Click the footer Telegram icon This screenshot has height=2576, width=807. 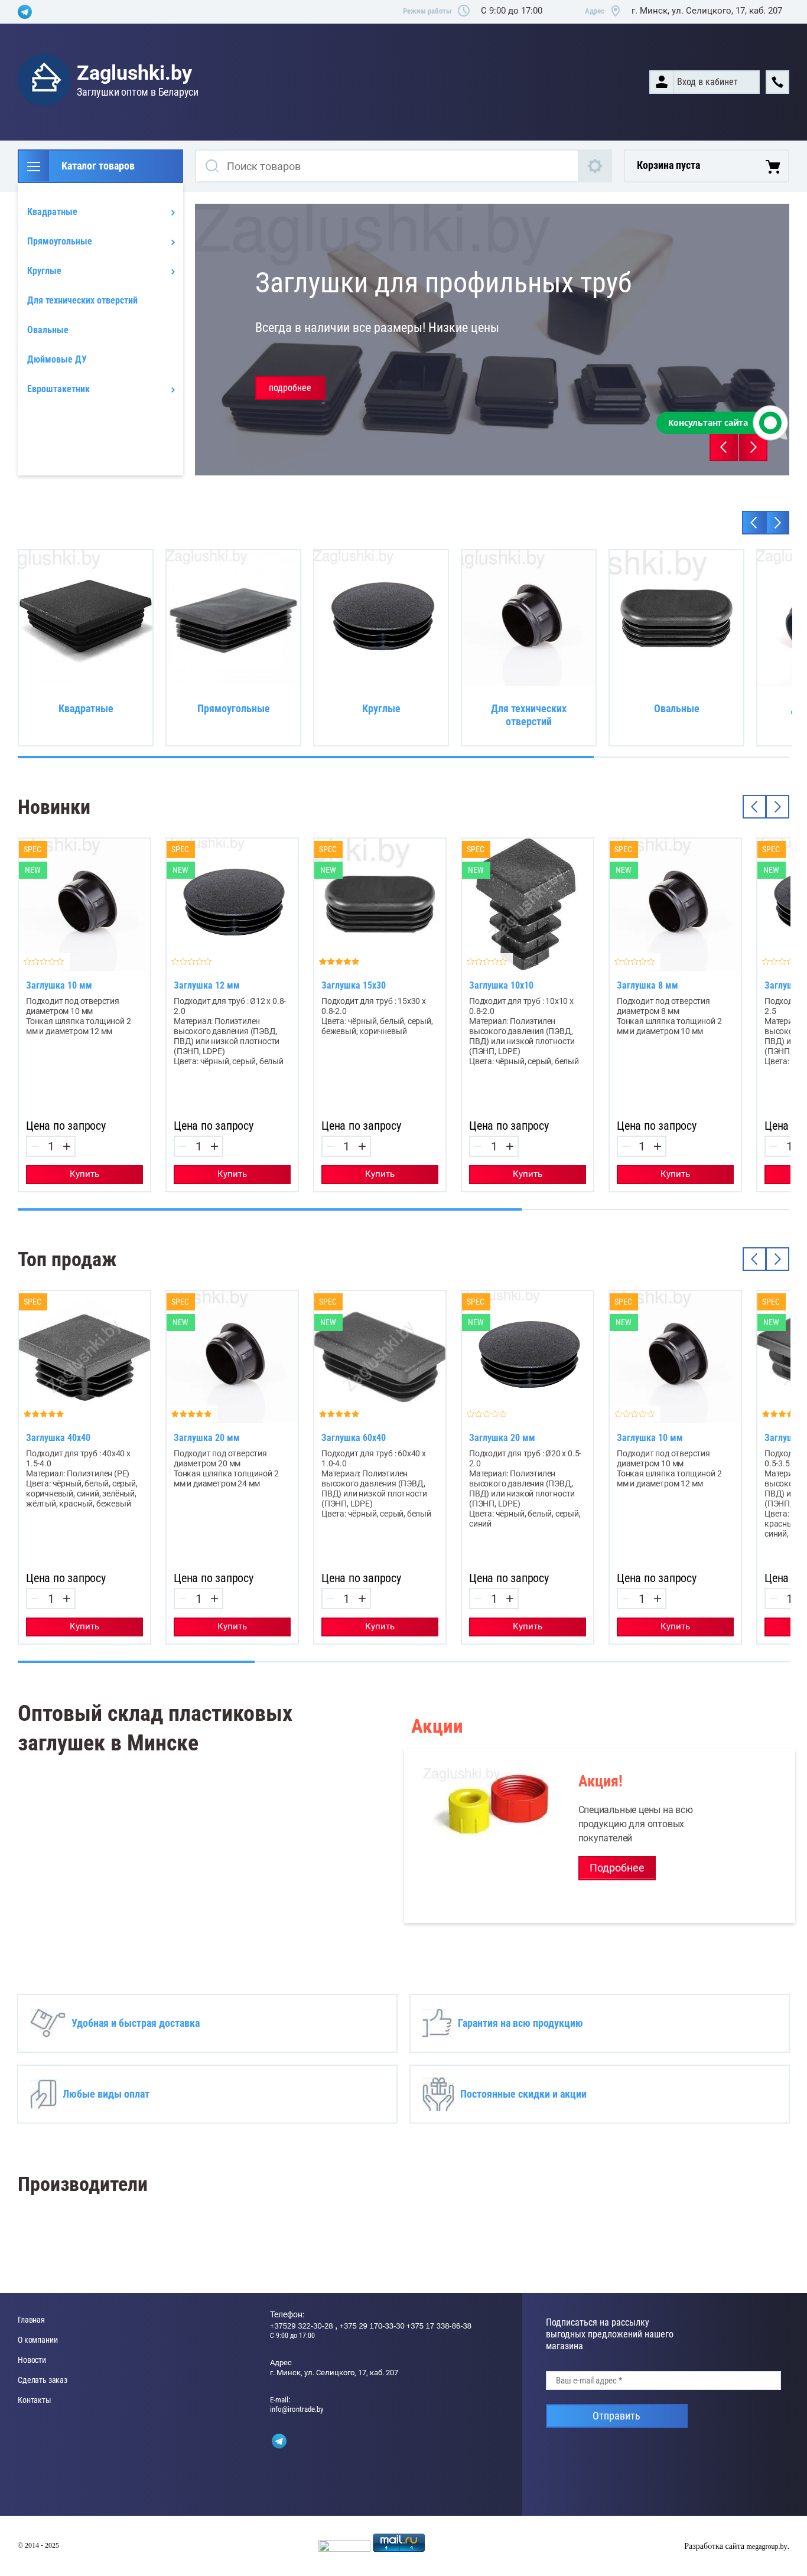(x=279, y=2441)
